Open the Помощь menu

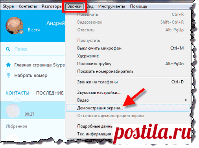(x=138, y=6)
